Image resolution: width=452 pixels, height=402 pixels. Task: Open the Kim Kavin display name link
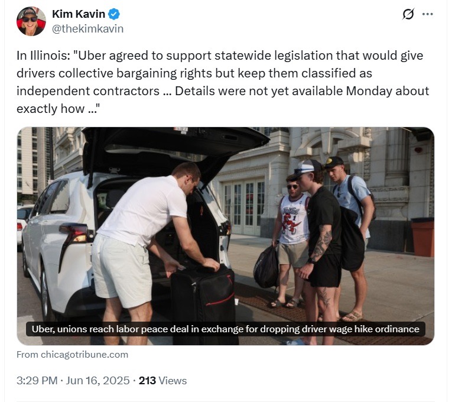tap(79, 14)
